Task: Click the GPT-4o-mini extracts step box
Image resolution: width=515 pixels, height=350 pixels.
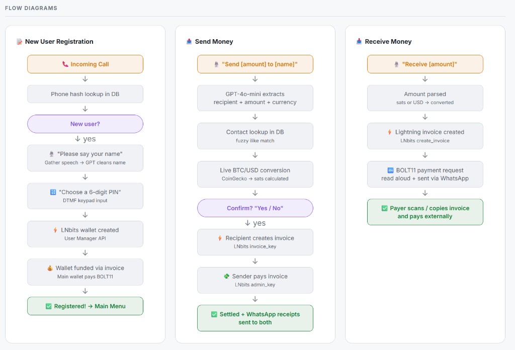Action: click(x=255, y=98)
